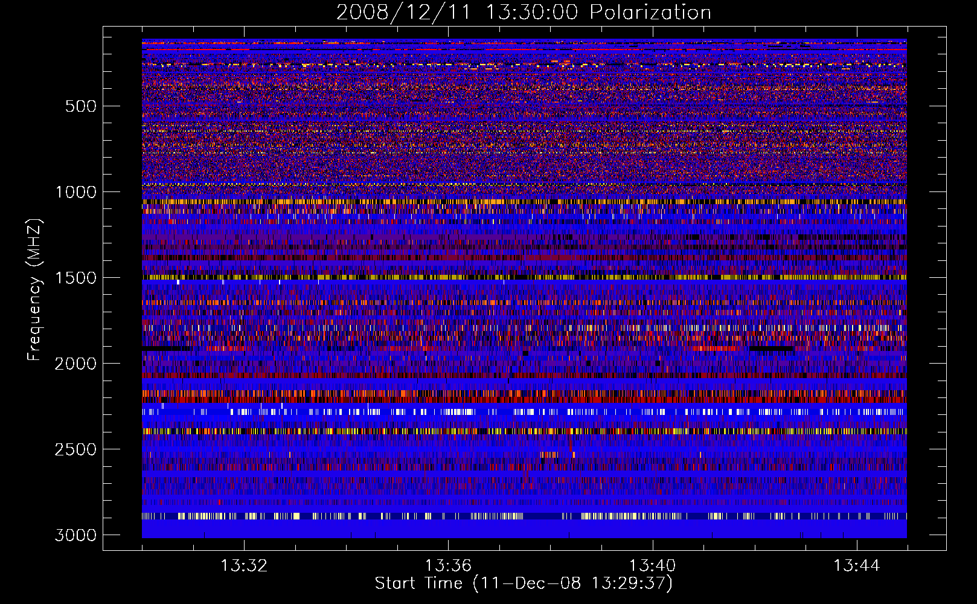Click the 2000 frequency tick label
This screenshot has width=977, height=604.
click(75, 364)
